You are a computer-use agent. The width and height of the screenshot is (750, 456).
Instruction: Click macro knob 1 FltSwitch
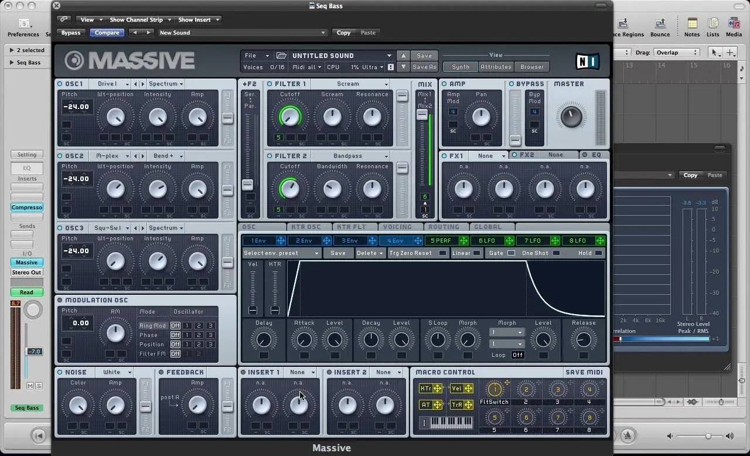pyautogui.click(x=495, y=389)
